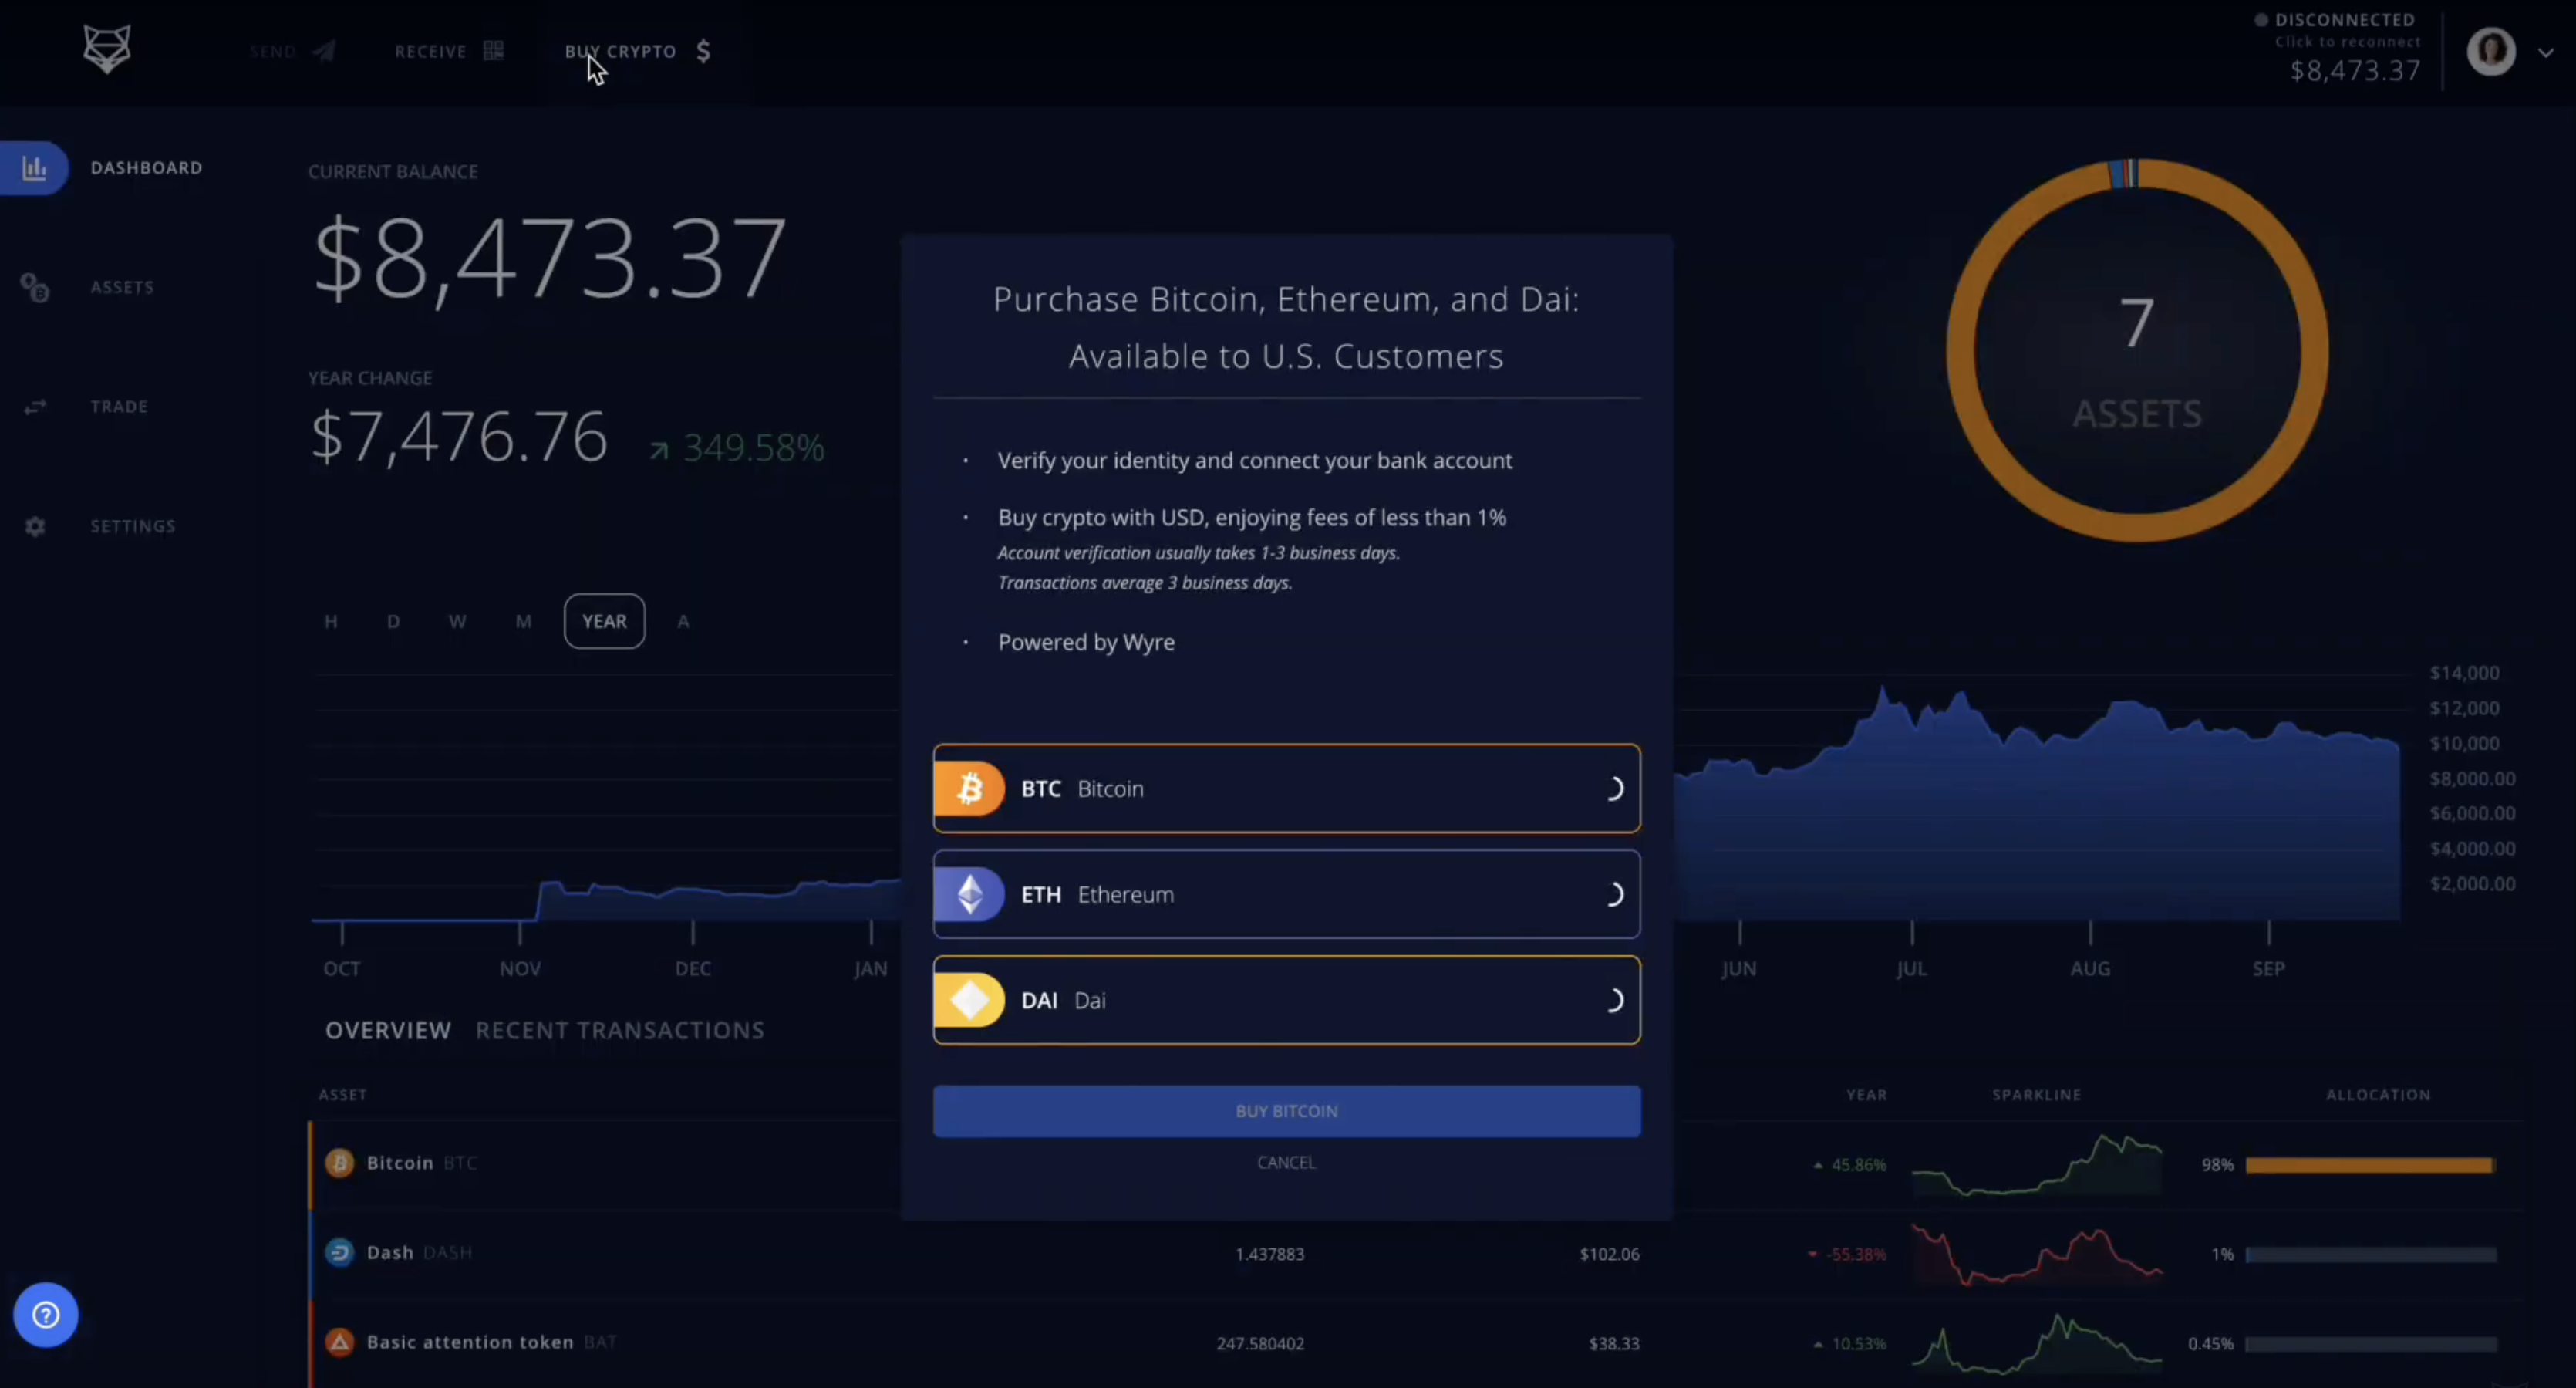Click the Receive QR code icon

[x=493, y=50]
